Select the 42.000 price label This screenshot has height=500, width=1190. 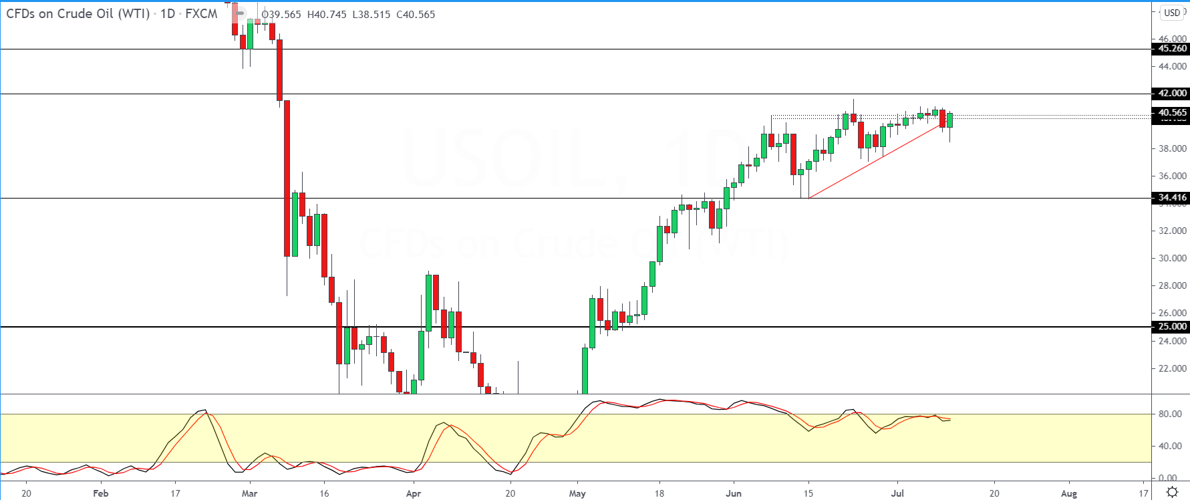pyautogui.click(x=1171, y=94)
